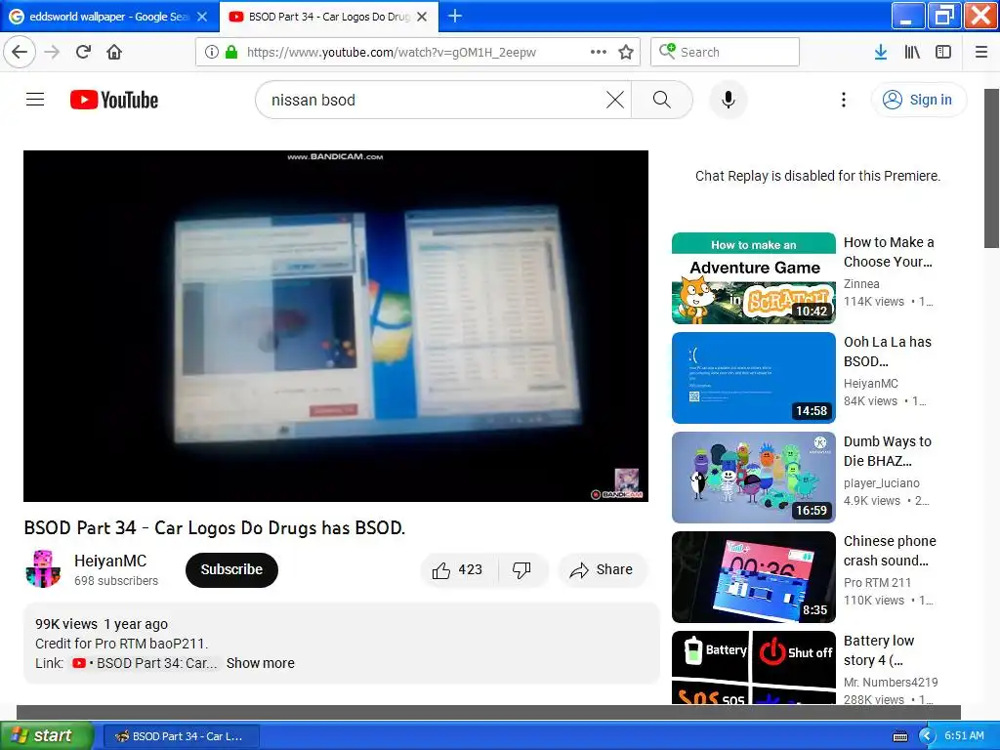The width and height of the screenshot is (1000, 750).
Task: Open the browser library icon
Action: [x=912, y=52]
